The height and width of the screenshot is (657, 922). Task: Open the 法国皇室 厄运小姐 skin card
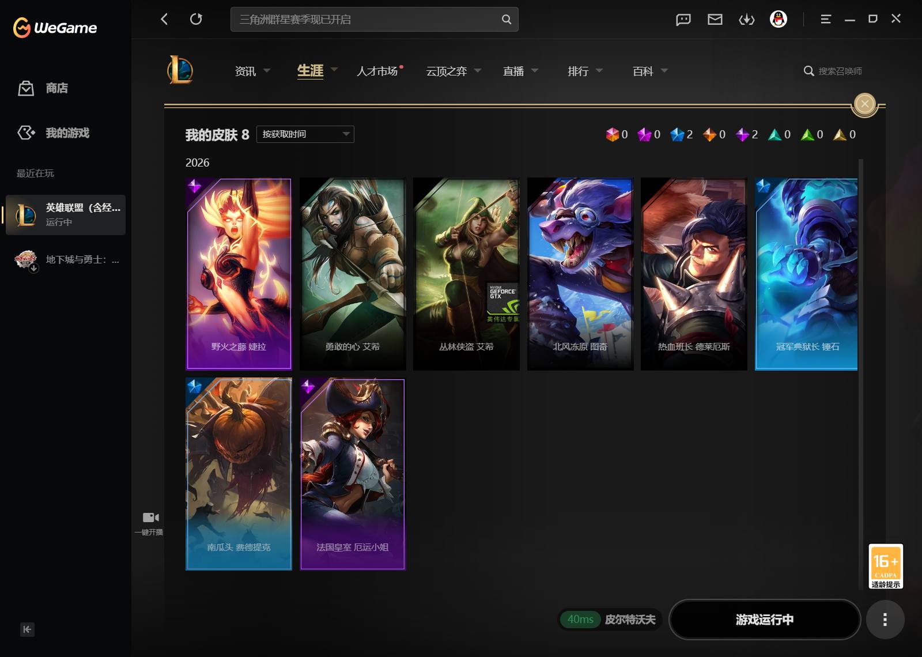click(x=353, y=474)
